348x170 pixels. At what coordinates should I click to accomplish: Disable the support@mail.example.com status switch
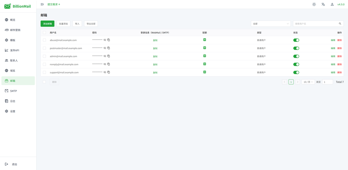click(x=296, y=72)
